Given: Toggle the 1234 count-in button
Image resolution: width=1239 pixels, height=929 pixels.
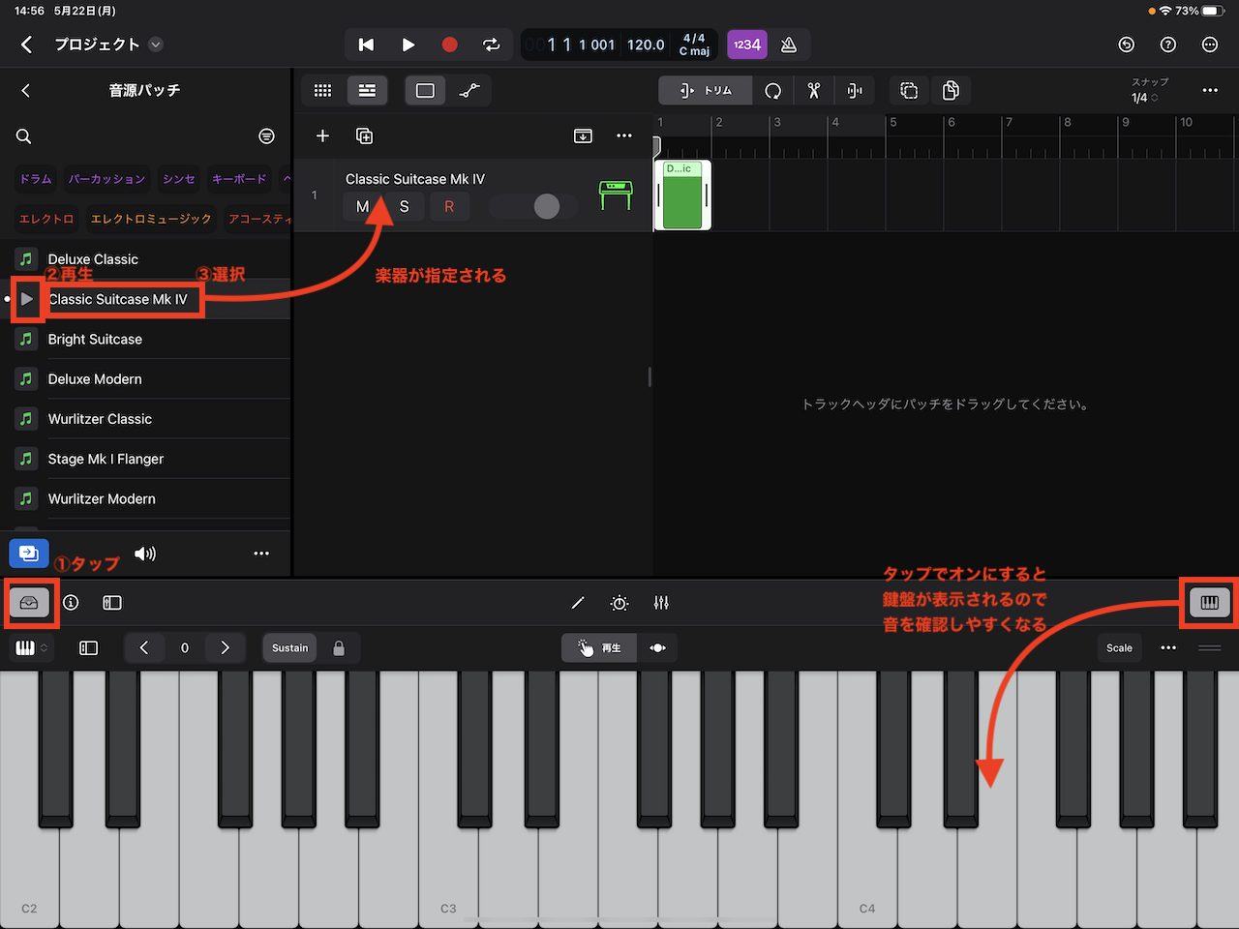Looking at the screenshot, I should pos(746,45).
